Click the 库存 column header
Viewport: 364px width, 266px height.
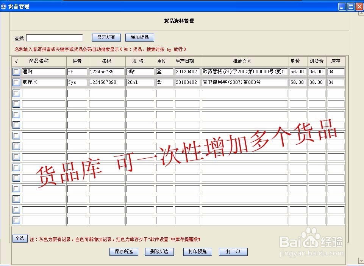pyautogui.click(x=336, y=61)
